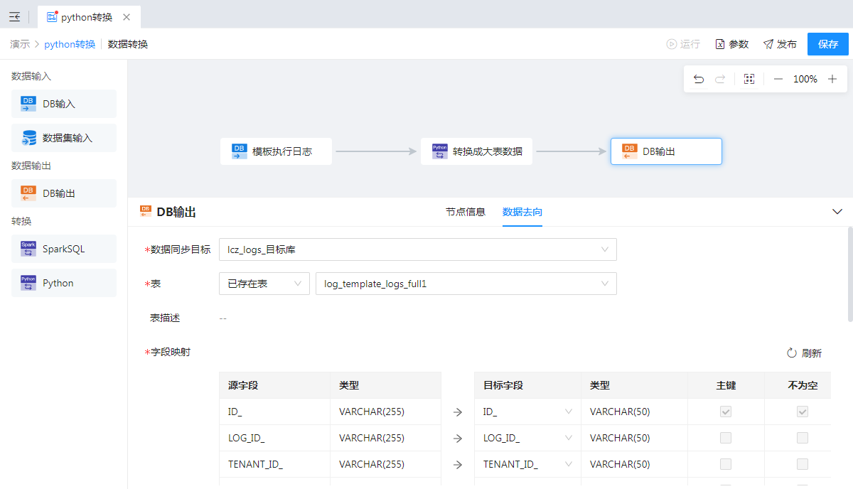
Task: Collapse the DB输出 panel with chevron
Action: click(837, 212)
